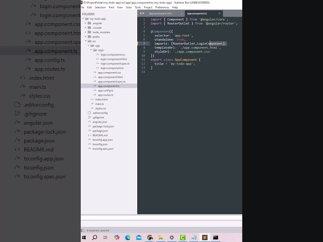Open the Edit menu
The width and height of the screenshot is (323, 242).
pyautogui.click(x=89, y=8)
